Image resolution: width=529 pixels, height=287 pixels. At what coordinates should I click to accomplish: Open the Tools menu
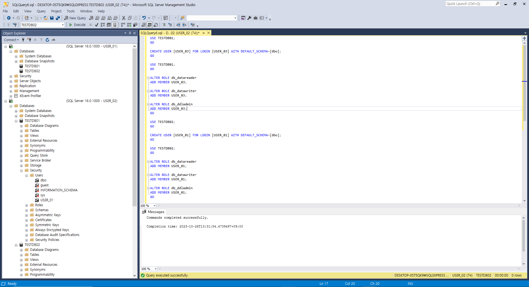pyautogui.click(x=71, y=11)
